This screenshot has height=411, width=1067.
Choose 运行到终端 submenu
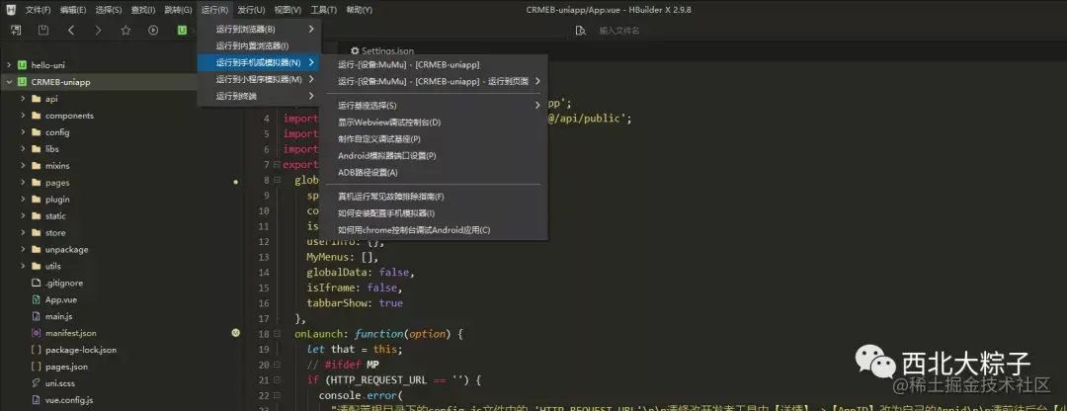click(259, 96)
